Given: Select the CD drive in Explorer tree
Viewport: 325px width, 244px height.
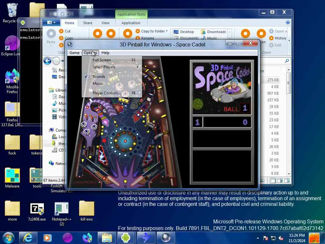Looking at the screenshot, I should pos(58,150).
